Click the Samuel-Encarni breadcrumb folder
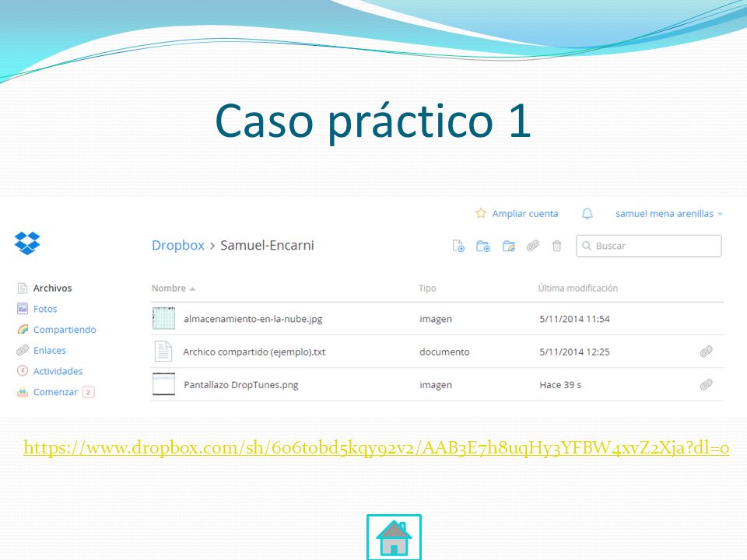 267,245
